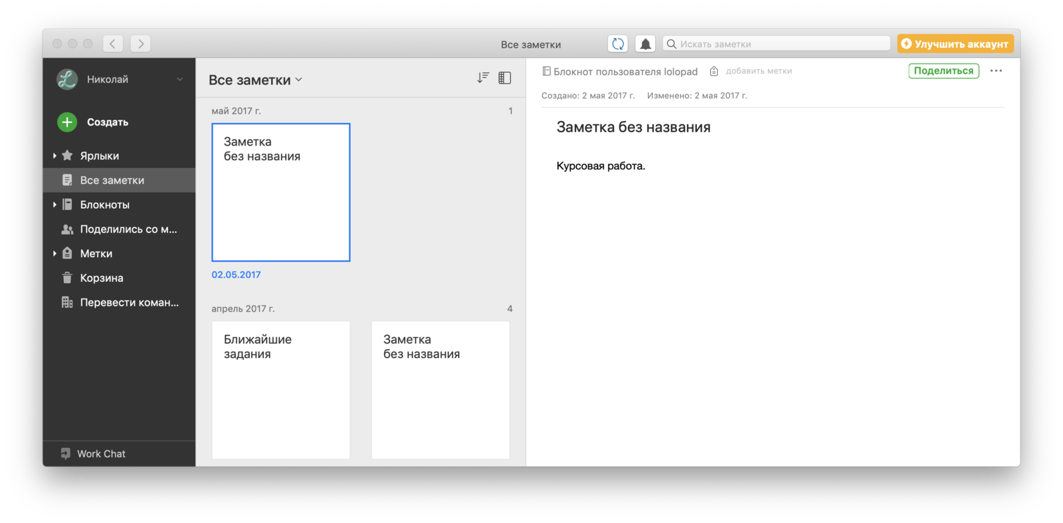Click the sync refresh icon
This screenshot has height=523, width=1063.
click(618, 44)
